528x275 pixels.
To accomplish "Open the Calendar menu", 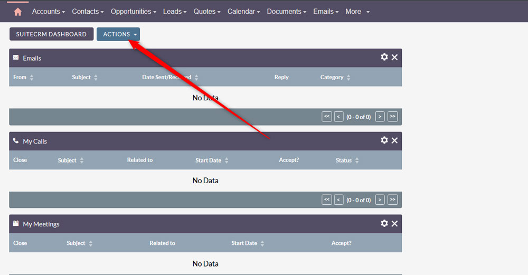I will 243,11.
